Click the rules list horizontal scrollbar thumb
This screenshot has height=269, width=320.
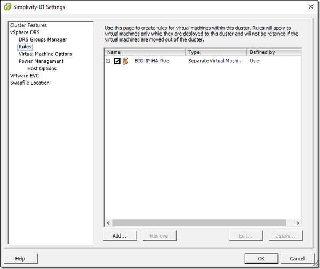point(199,223)
